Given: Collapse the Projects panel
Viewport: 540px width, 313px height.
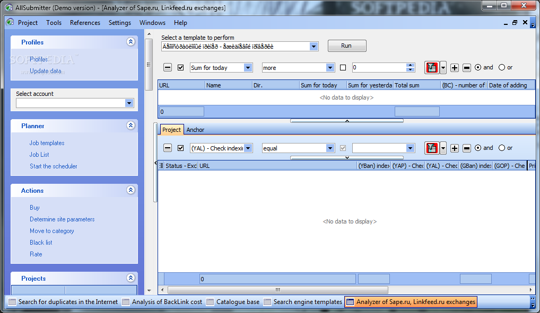Looking at the screenshot, I should pos(130,278).
